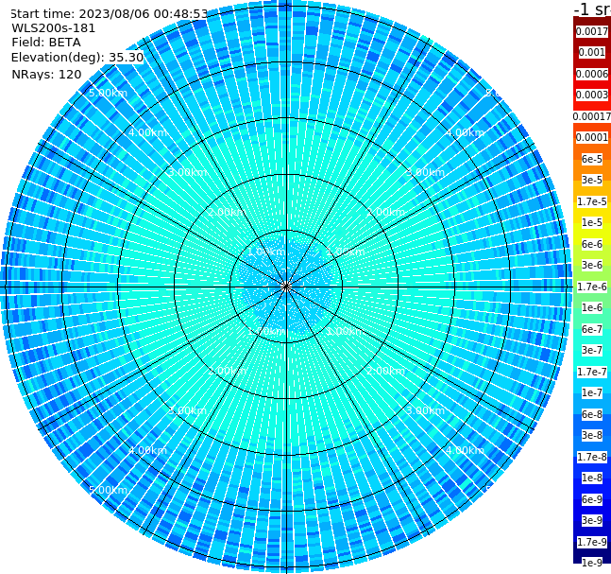This screenshot has width=611, height=574.
Task: Click the NRays: 120 label
Action: point(46,74)
